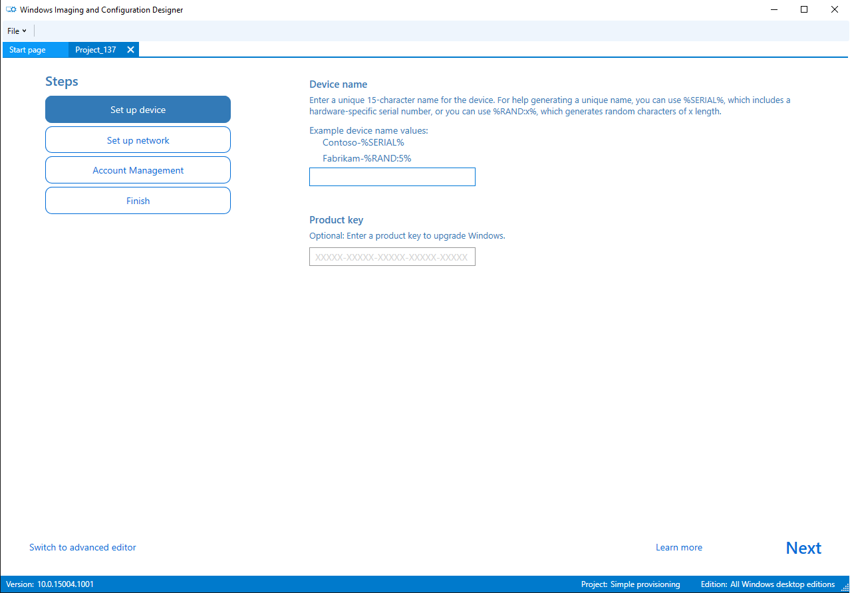
Task: Open the File menu
Action: coord(12,31)
